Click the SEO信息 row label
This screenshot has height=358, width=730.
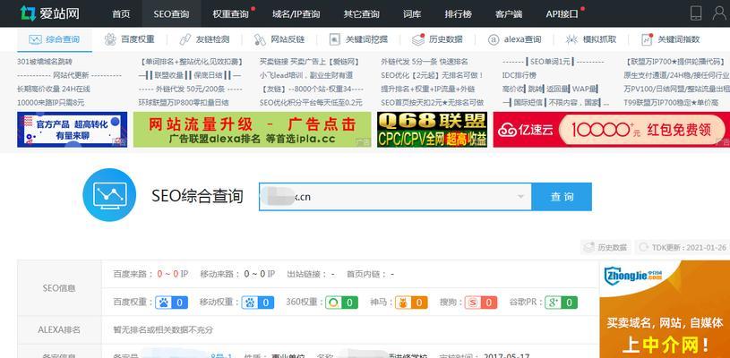click(59, 288)
